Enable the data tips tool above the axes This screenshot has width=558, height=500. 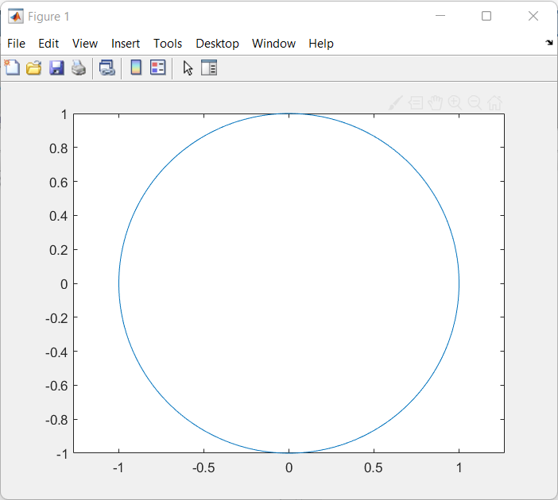coord(416,103)
